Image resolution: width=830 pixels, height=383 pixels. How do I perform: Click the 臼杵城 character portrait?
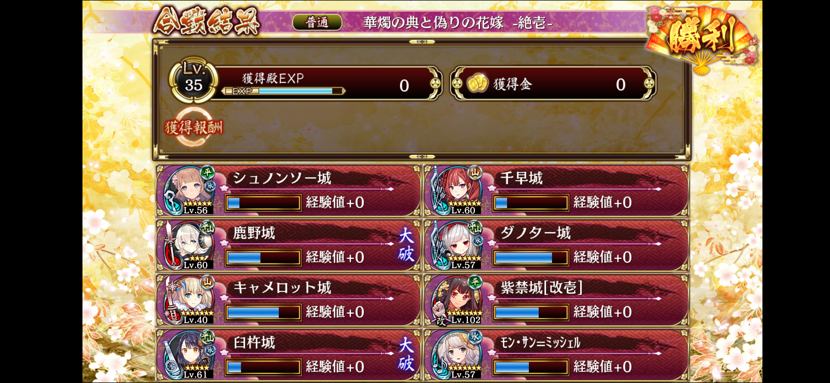click(189, 355)
